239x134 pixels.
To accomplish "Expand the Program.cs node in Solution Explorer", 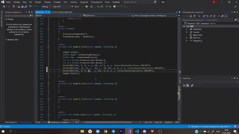I will 187,41.
